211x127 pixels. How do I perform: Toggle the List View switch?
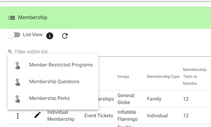[x=14, y=35]
